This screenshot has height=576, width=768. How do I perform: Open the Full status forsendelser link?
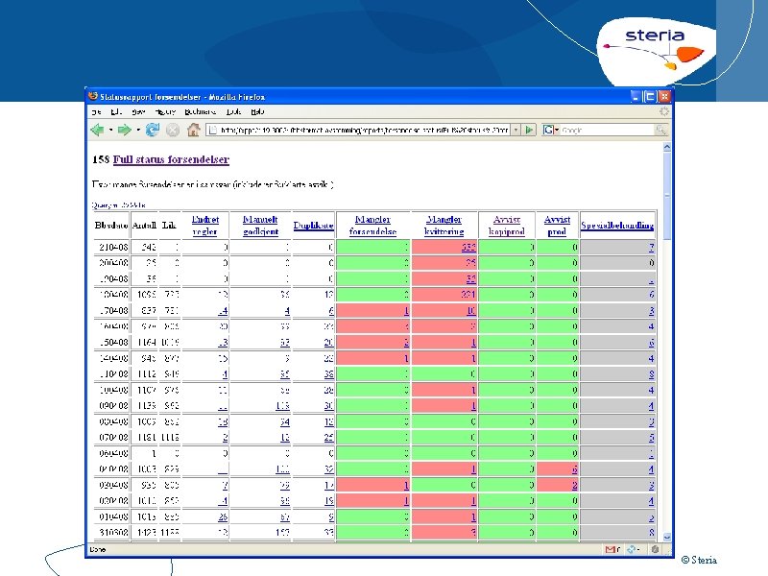tap(171, 159)
